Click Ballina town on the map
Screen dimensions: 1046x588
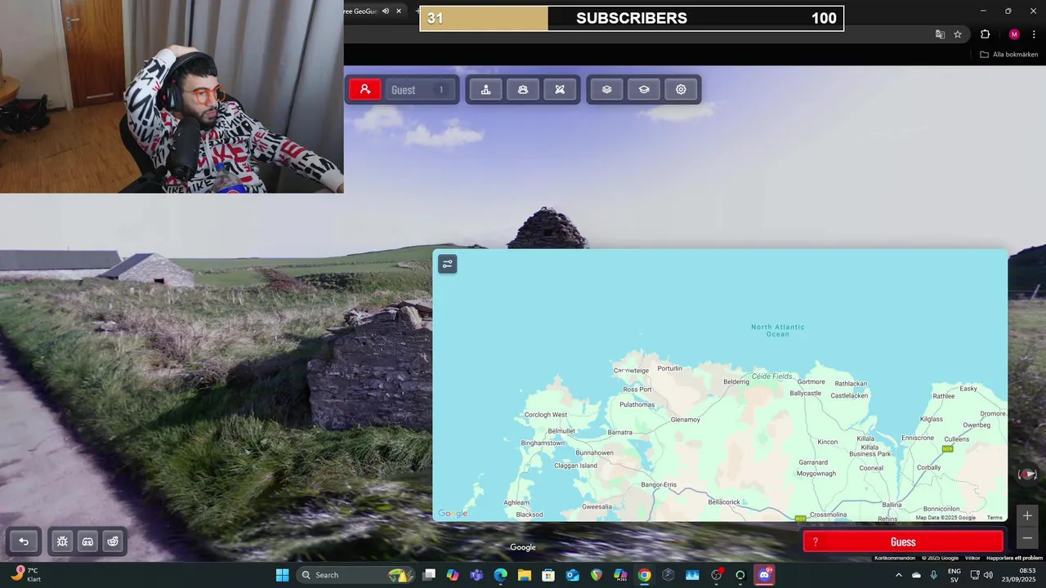coord(892,505)
